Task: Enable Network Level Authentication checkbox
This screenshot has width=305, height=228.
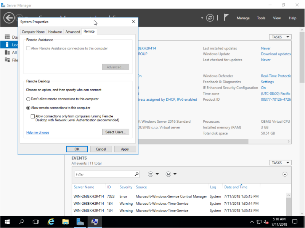Action: [33, 116]
